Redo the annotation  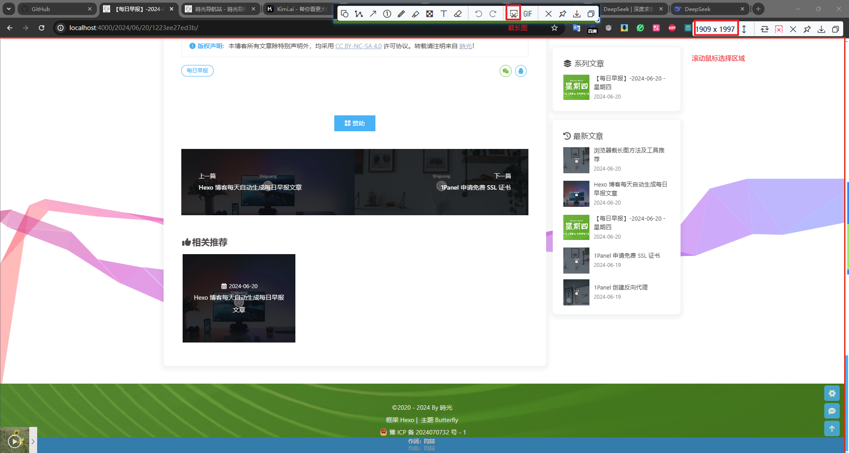[493, 14]
